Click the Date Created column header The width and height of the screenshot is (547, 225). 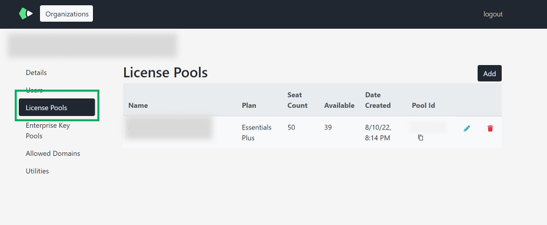coord(378,100)
